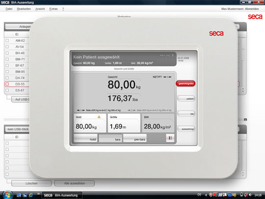265x199 pixels.
Task: Click the seca BIA-Auswertung taskbar button
Action: click(62, 195)
